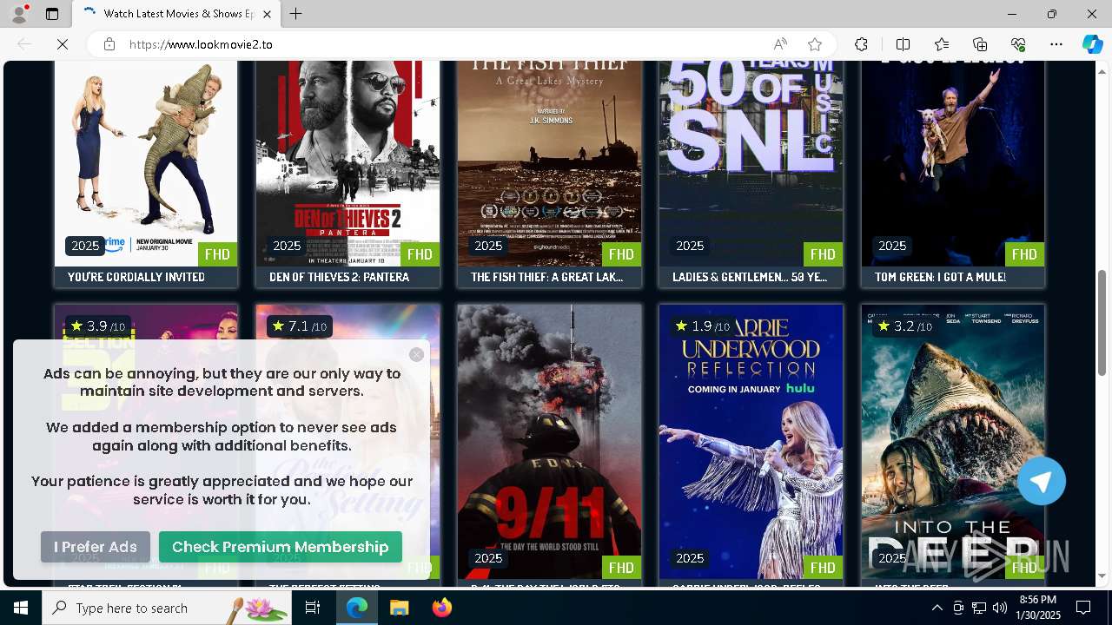1112x625 pixels.
Task: Open File Explorer from taskbar
Action: 399,608
